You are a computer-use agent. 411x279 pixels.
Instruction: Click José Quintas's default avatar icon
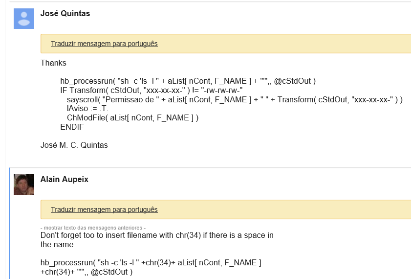23,19
